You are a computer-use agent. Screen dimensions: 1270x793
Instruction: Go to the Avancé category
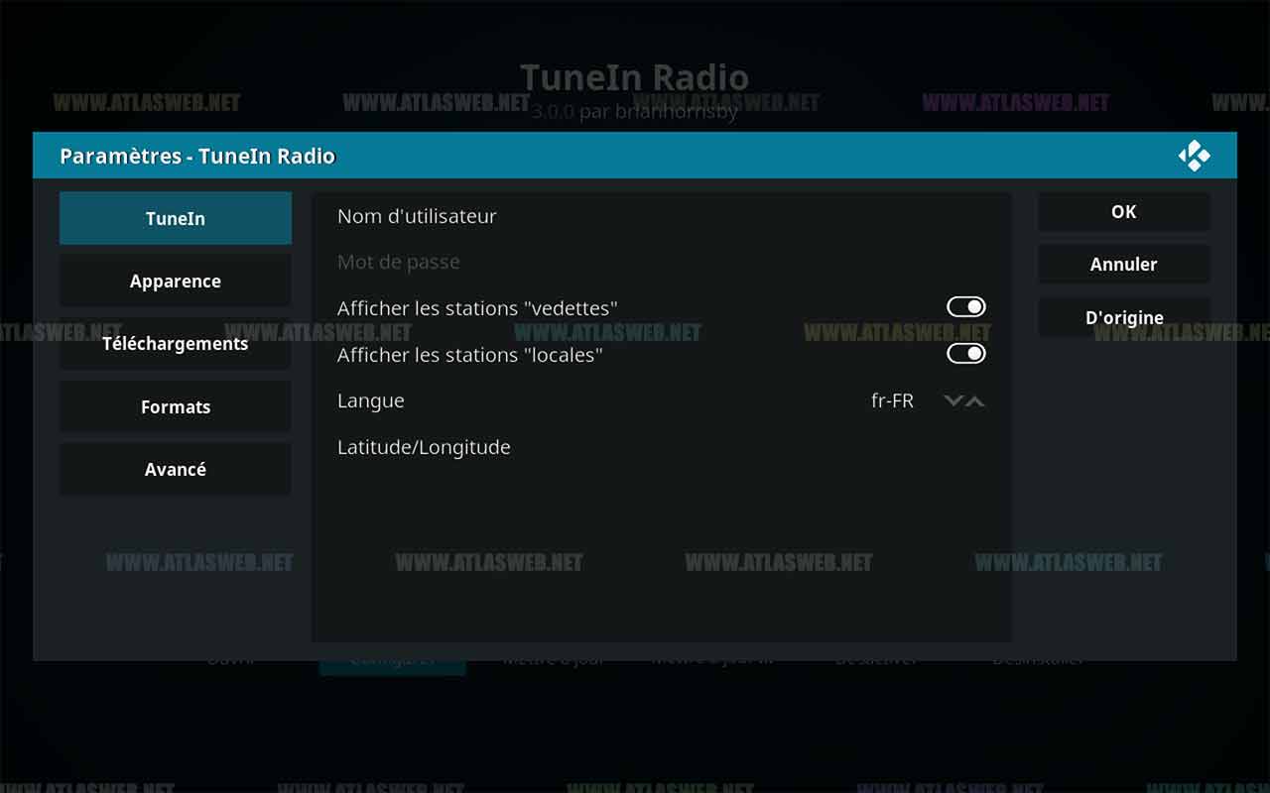(176, 469)
